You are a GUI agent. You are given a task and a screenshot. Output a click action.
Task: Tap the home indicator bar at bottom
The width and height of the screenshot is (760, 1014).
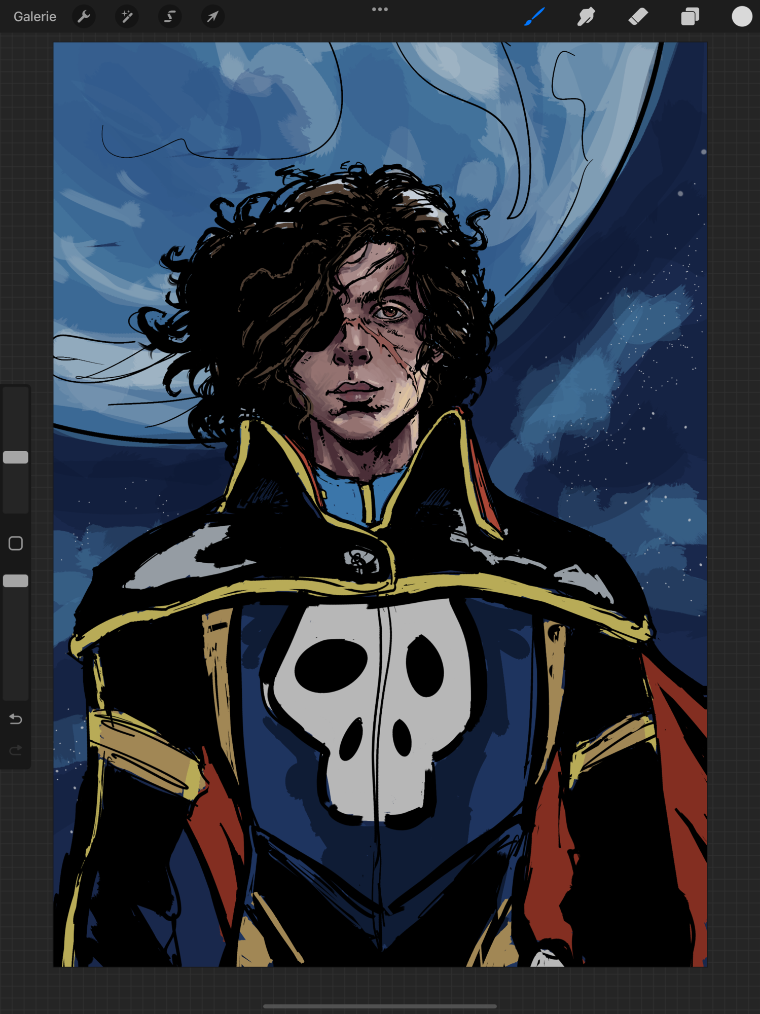[x=380, y=1006]
